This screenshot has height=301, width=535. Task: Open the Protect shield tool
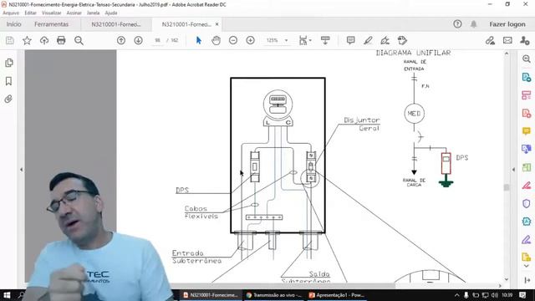(527, 203)
